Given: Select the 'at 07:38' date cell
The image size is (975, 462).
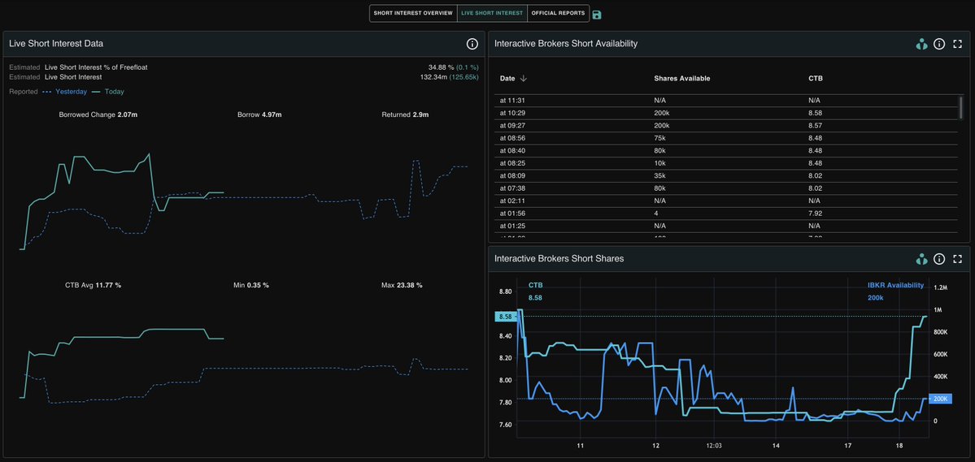Looking at the screenshot, I should [x=512, y=188].
